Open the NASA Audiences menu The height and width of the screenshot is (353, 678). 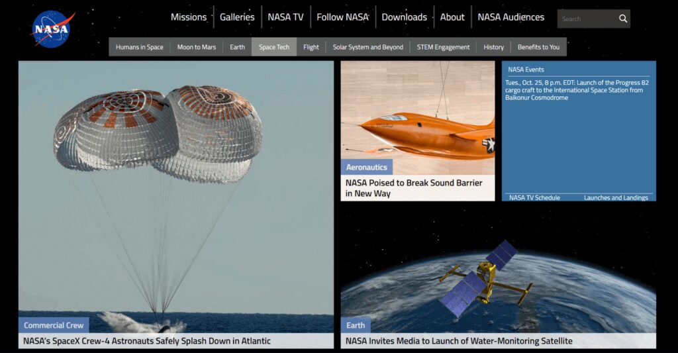click(x=510, y=17)
